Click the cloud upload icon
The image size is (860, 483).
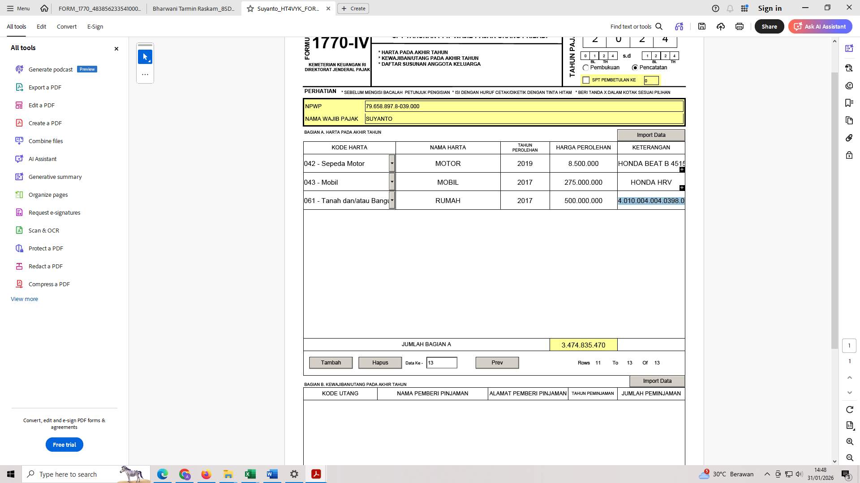[x=720, y=26]
